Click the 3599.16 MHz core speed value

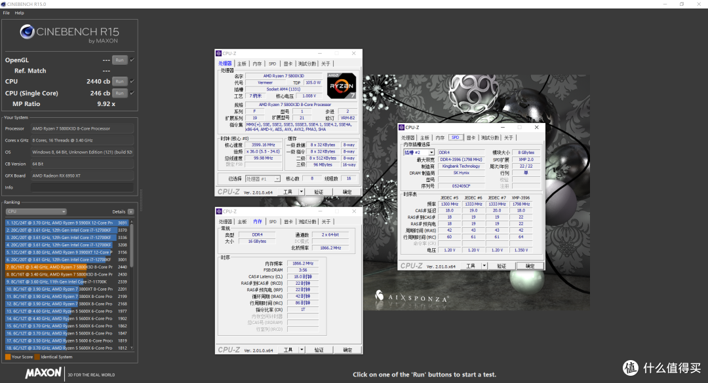(x=264, y=145)
